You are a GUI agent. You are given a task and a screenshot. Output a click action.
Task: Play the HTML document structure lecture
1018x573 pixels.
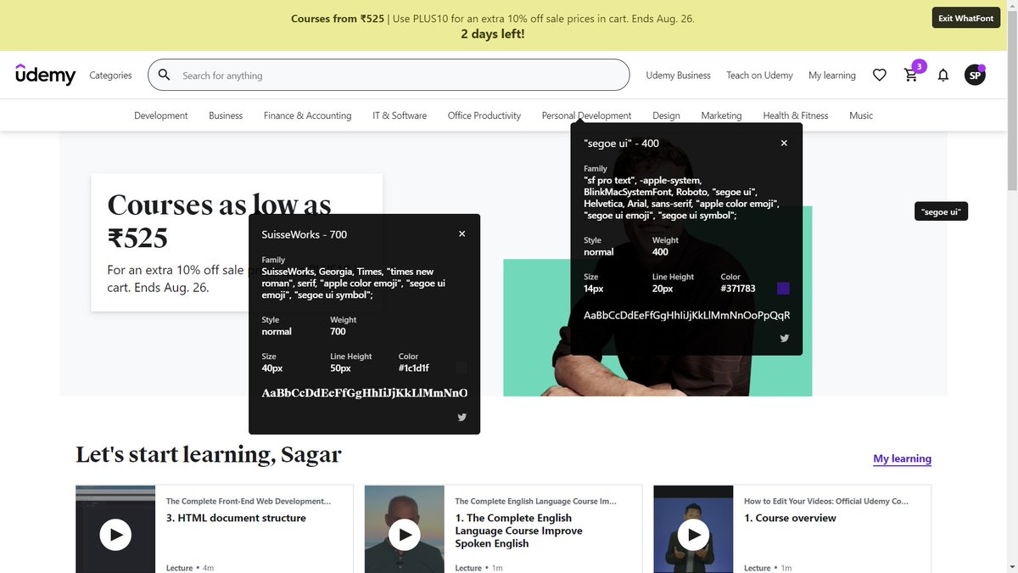[x=115, y=534]
